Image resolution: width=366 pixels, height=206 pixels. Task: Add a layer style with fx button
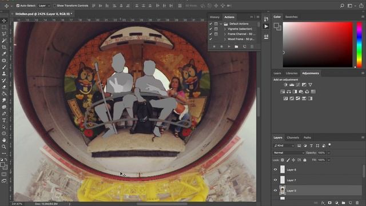(323, 203)
